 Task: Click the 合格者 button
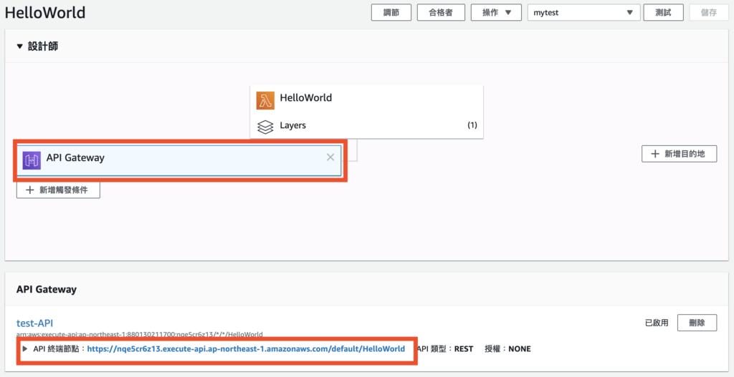pos(441,13)
